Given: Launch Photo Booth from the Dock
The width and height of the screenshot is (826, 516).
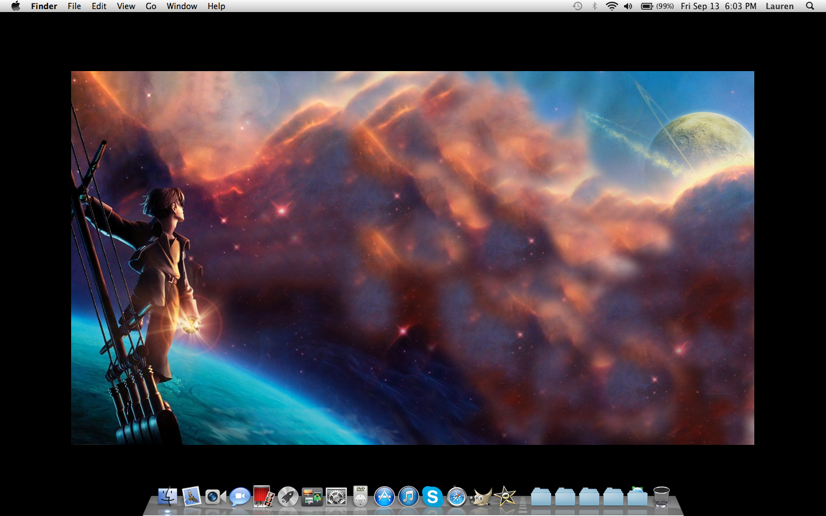Looking at the screenshot, I should [264, 497].
